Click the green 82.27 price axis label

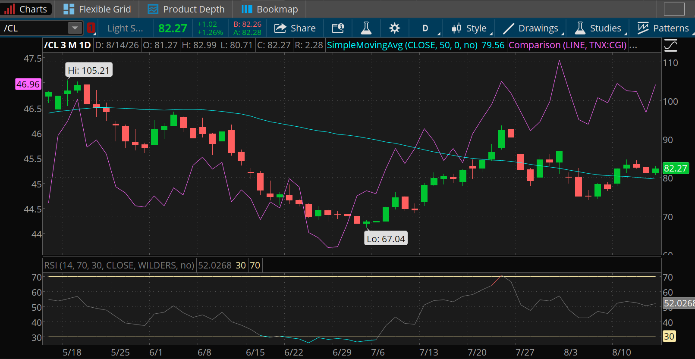click(x=676, y=168)
